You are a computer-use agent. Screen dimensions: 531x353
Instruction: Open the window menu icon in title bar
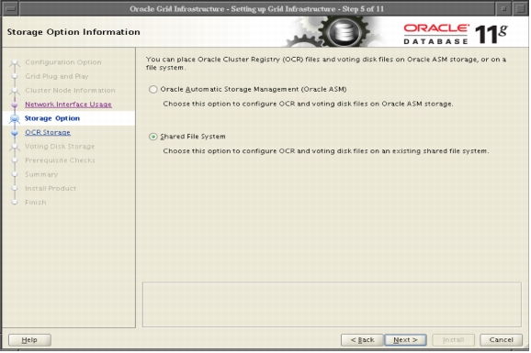pos(10,9)
